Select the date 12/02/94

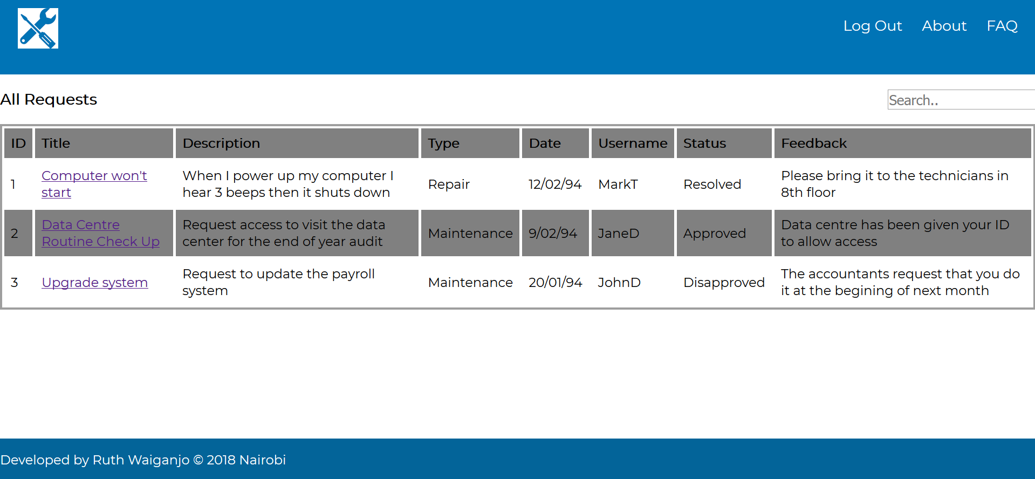click(555, 184)
